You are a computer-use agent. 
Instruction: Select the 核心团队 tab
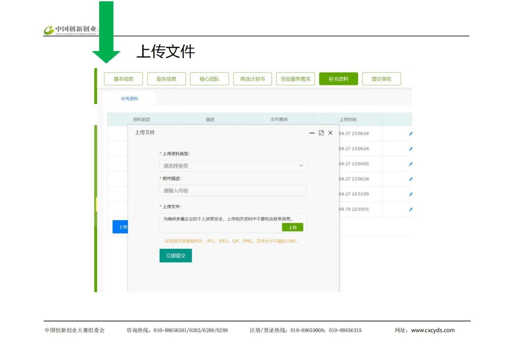coord(209,79)
